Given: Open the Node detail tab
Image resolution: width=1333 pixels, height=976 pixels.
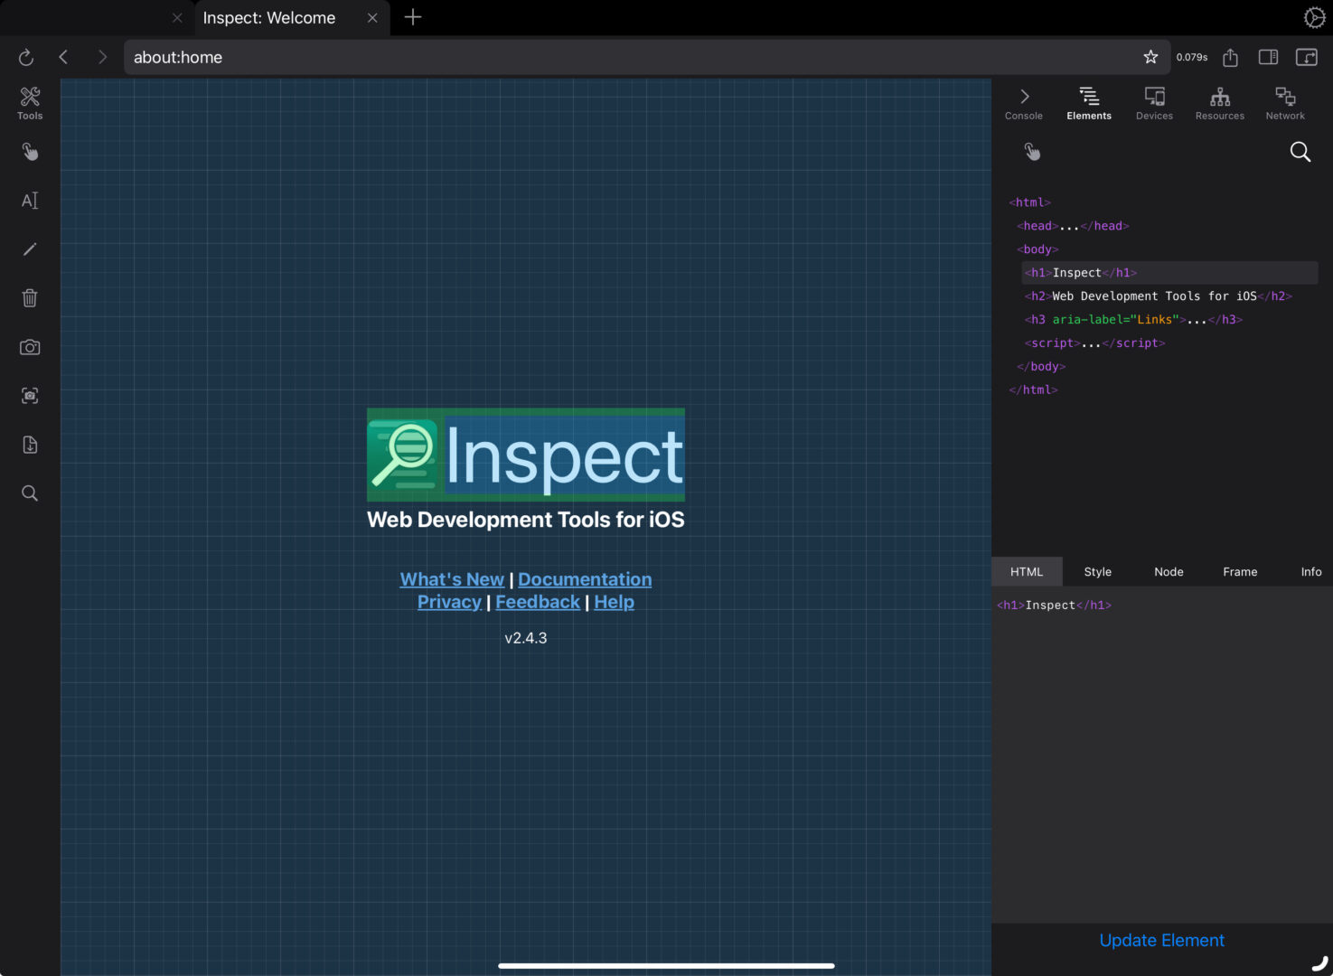Looking at the screenshot, I should 1169,572.
